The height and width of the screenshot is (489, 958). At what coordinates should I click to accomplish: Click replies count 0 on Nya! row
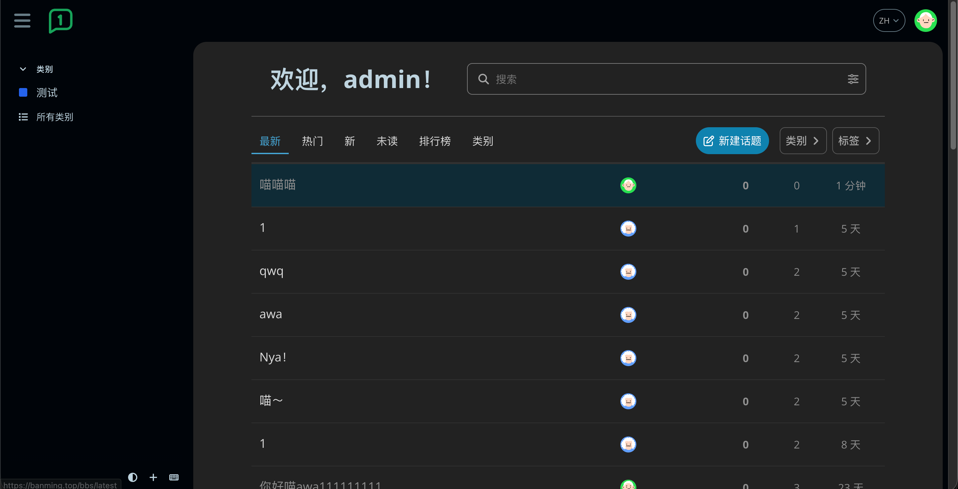(x=745, y=358)
